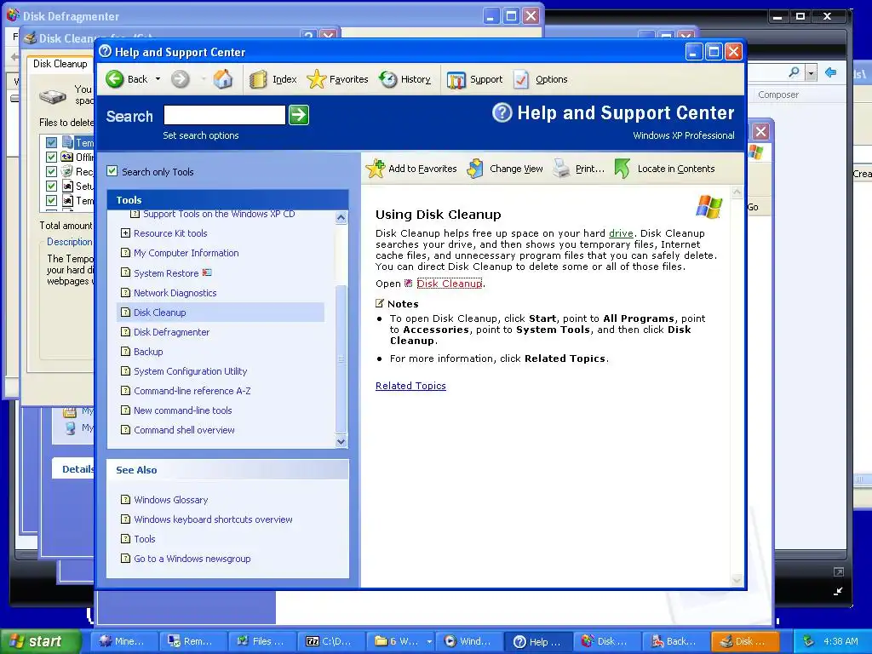Click Tools list scroll down arrow
872x654 pixels.
pos(341,442)
